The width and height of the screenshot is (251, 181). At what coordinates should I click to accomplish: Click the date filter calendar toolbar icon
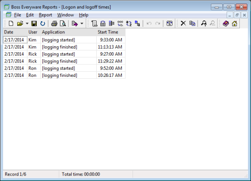click(x=103, y=24)
